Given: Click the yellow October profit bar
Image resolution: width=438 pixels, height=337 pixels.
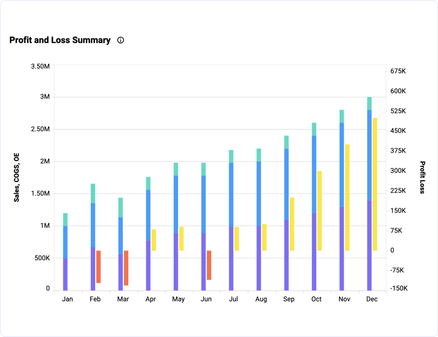Looking at the screenshot, I should coord(319,211).
